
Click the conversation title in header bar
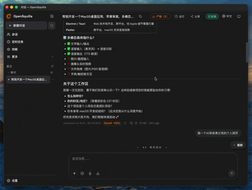coord(98,16)
